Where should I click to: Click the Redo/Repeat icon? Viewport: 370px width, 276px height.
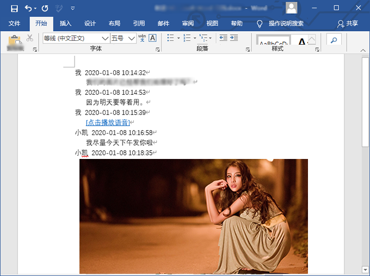45,8
